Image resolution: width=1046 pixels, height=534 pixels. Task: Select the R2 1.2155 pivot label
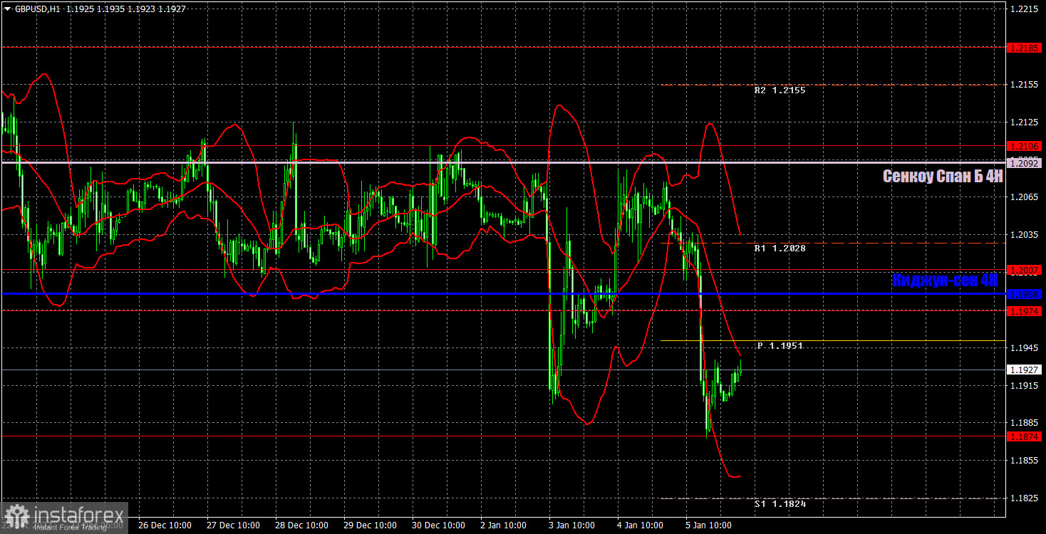tap(780, 91)
